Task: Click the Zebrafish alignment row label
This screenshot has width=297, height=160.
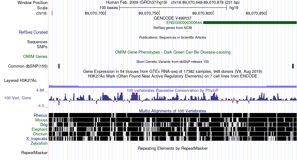Action: (39, 144)
